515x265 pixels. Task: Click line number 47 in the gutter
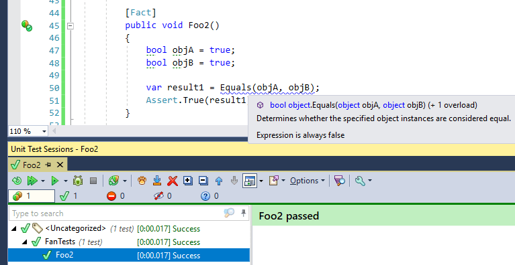pyautogui.click(x=54, y=50)
